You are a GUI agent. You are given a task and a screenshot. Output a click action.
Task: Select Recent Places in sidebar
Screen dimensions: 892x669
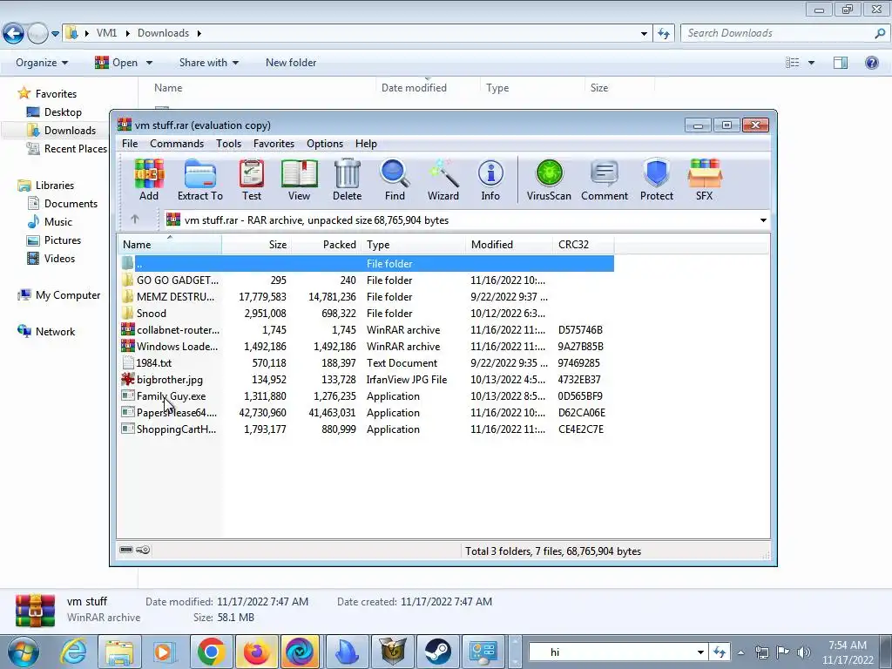pos(67,148)
